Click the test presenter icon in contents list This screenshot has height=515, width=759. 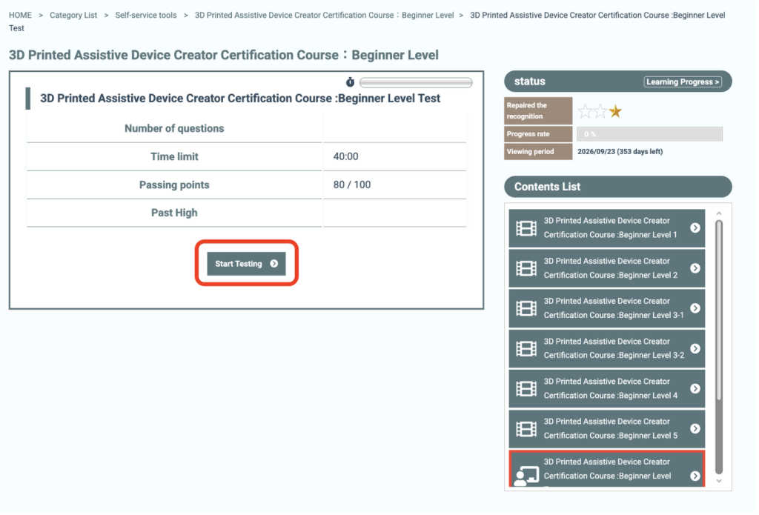526,474
